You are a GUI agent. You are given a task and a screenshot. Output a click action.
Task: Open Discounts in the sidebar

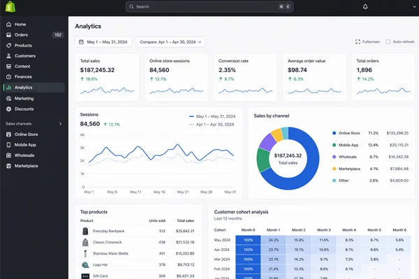point(34,109)
